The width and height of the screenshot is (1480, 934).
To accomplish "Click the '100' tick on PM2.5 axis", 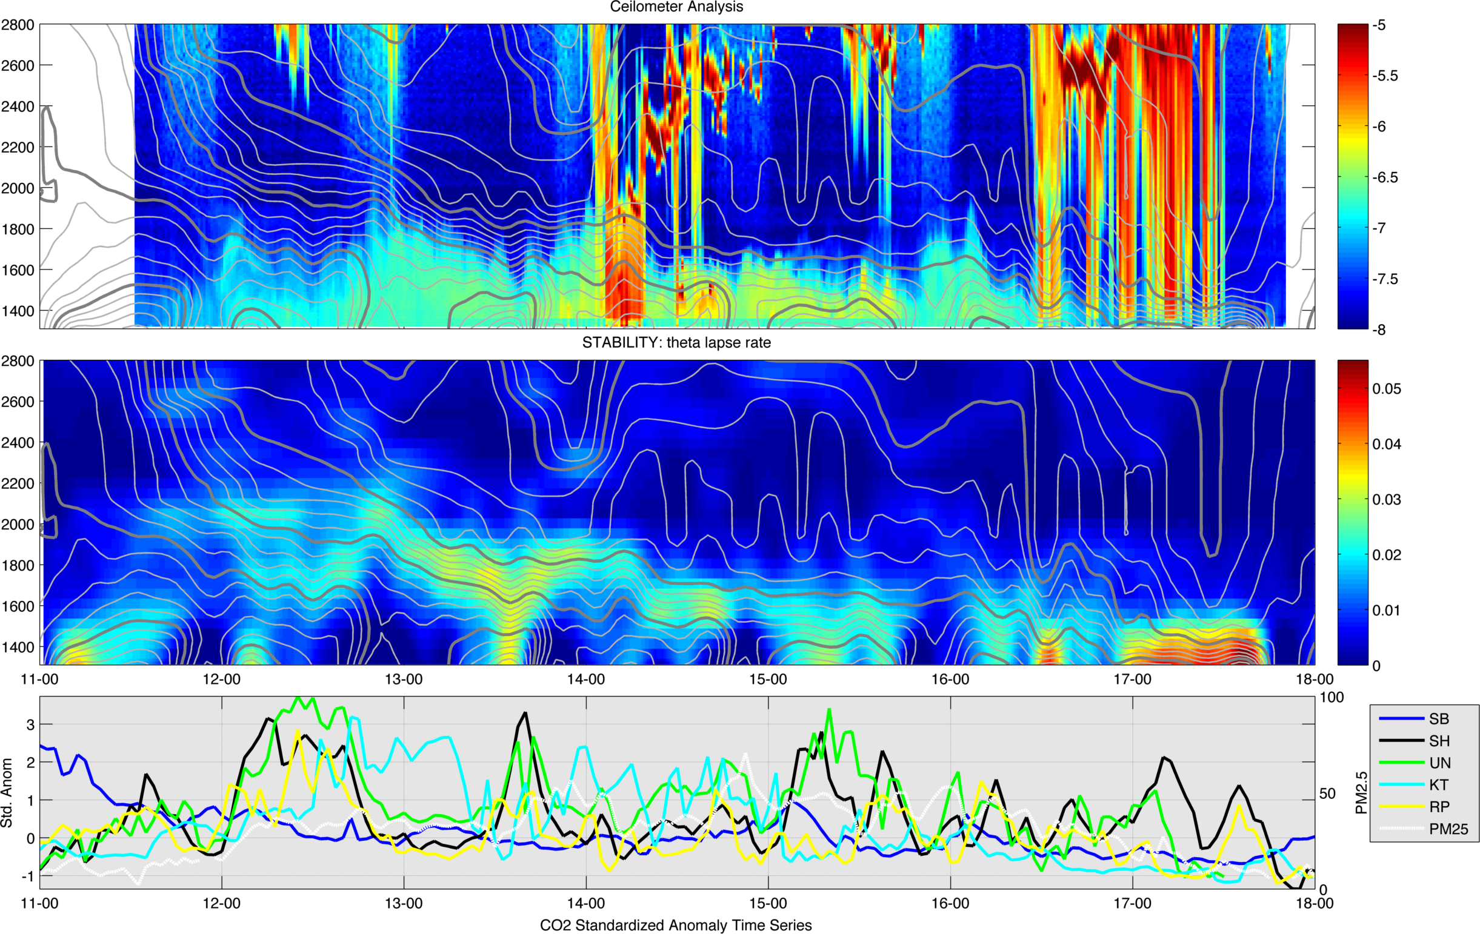I will click(x=1332, y=698).
